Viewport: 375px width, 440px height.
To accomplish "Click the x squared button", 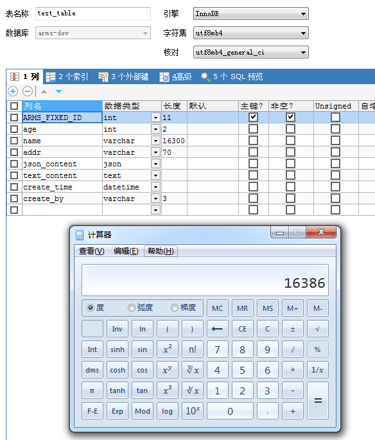I will [x=168, y=349].
